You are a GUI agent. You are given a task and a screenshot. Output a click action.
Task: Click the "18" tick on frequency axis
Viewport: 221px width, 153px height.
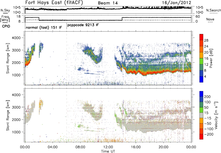point(19,17)
